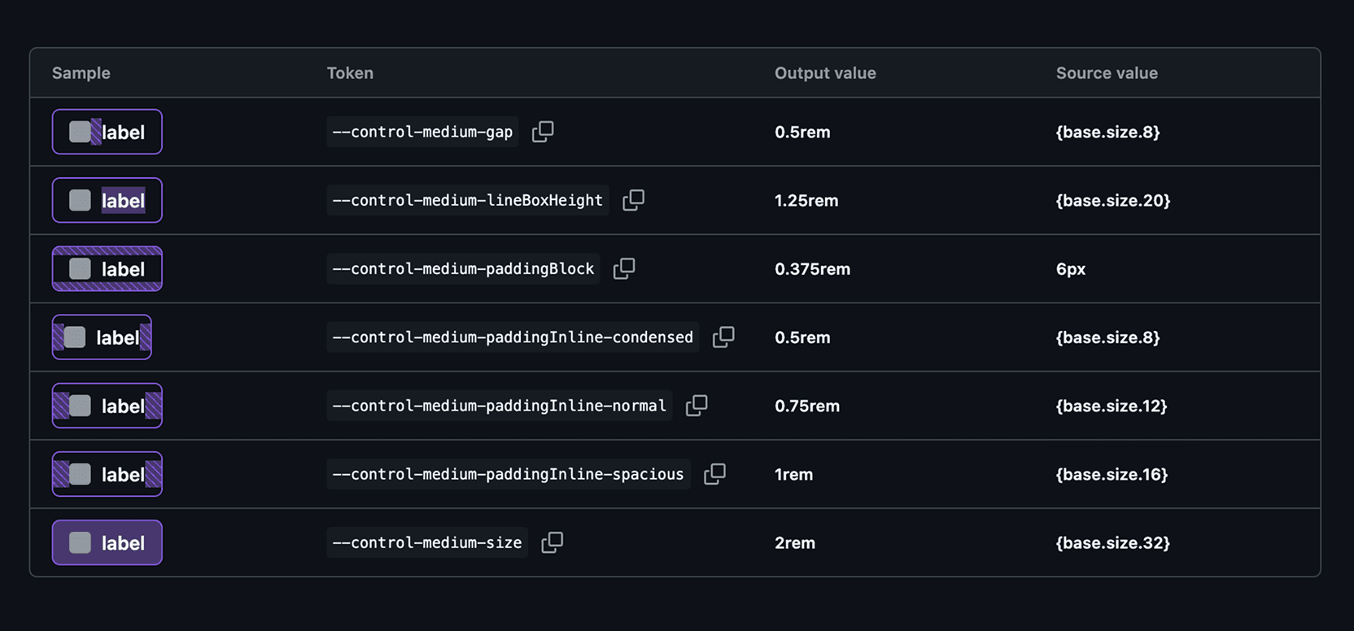Viewport: 1354px width, 631px height.
Task: Click the {base.size.16} source value
Action: tap(1112, 473)
